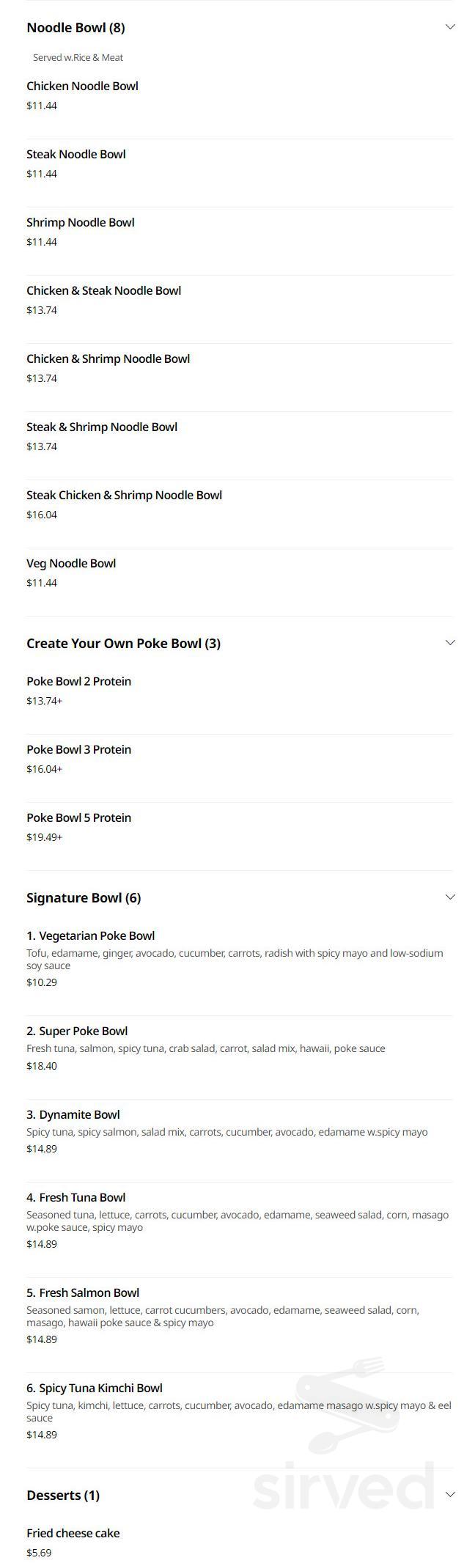Open the Veg Noodle Bowl item
The image size is (475, 1563).
[x=70, y=563]
